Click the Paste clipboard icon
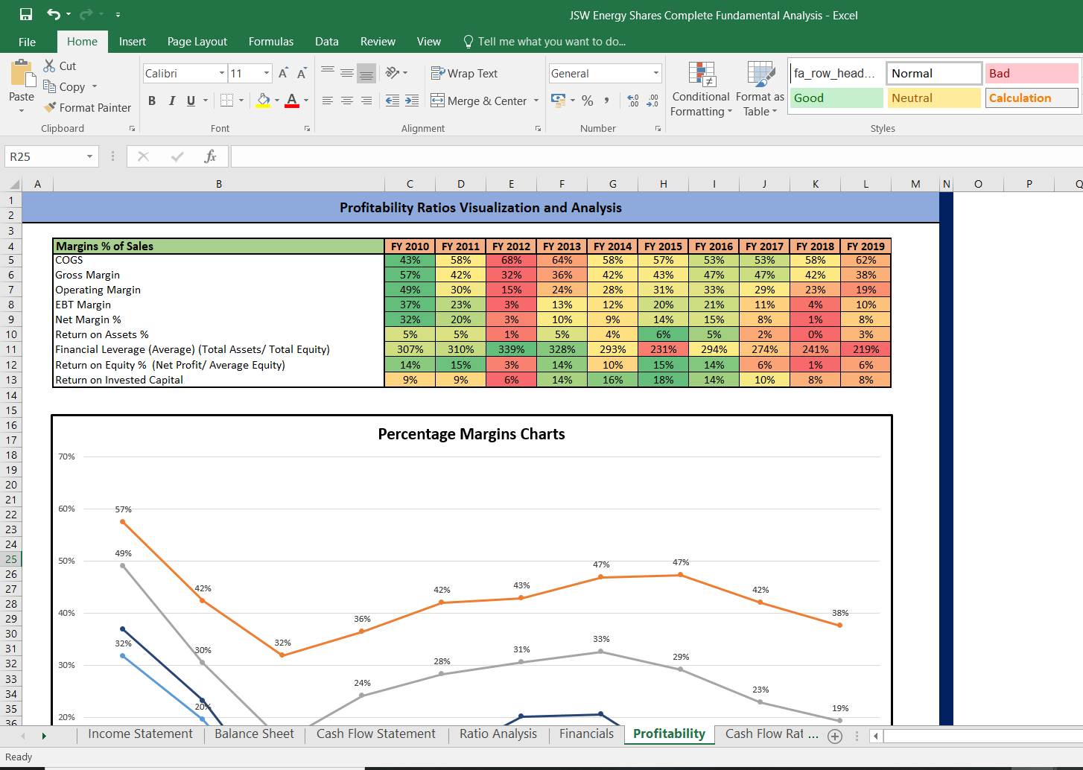The width and height of the screenshot is (1083, 770). tap(22, 74)
